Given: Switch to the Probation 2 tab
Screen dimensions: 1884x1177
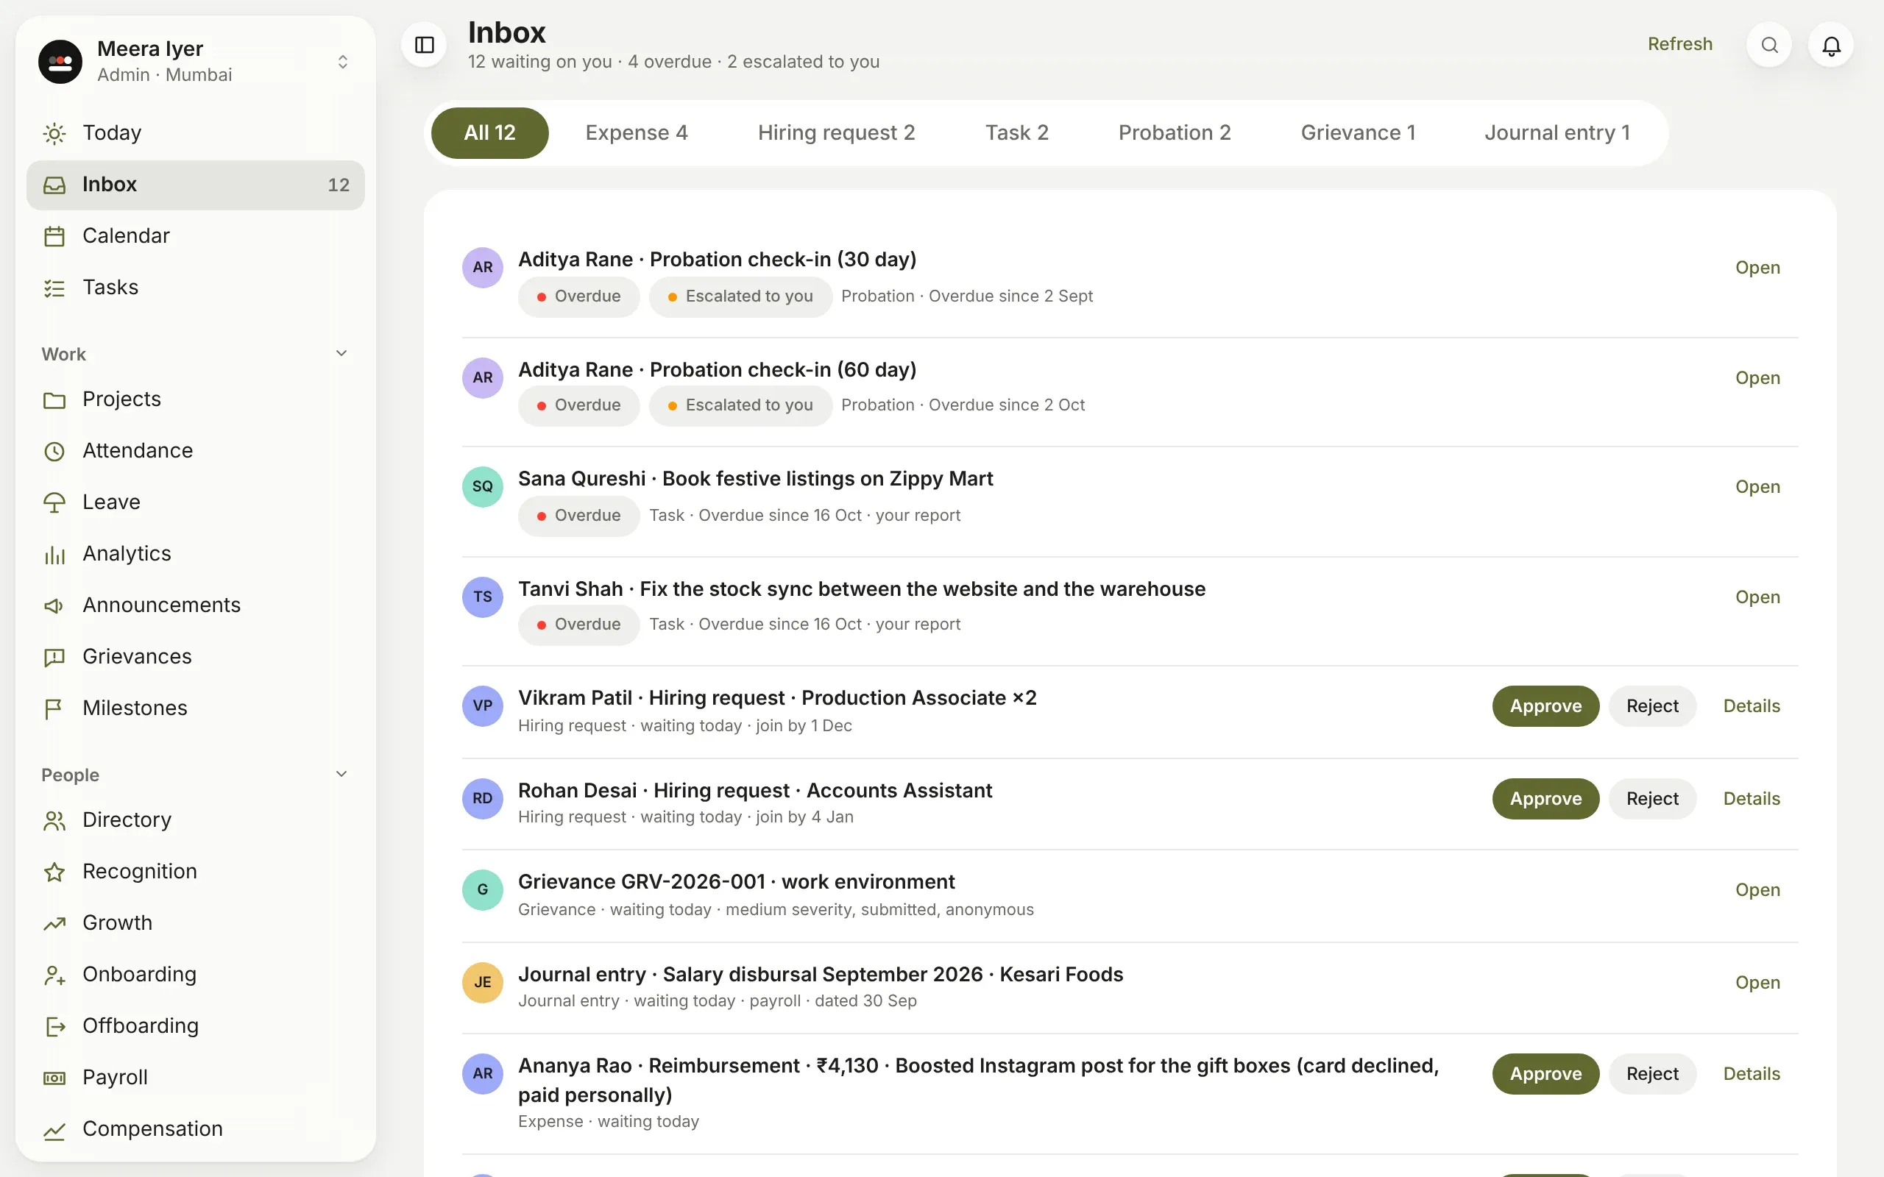Looking at the screenshot, I should 1174,132.
